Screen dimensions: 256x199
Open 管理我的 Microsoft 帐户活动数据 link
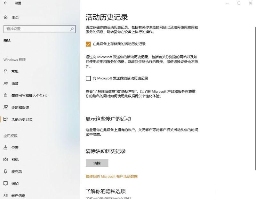coord(111,176)
